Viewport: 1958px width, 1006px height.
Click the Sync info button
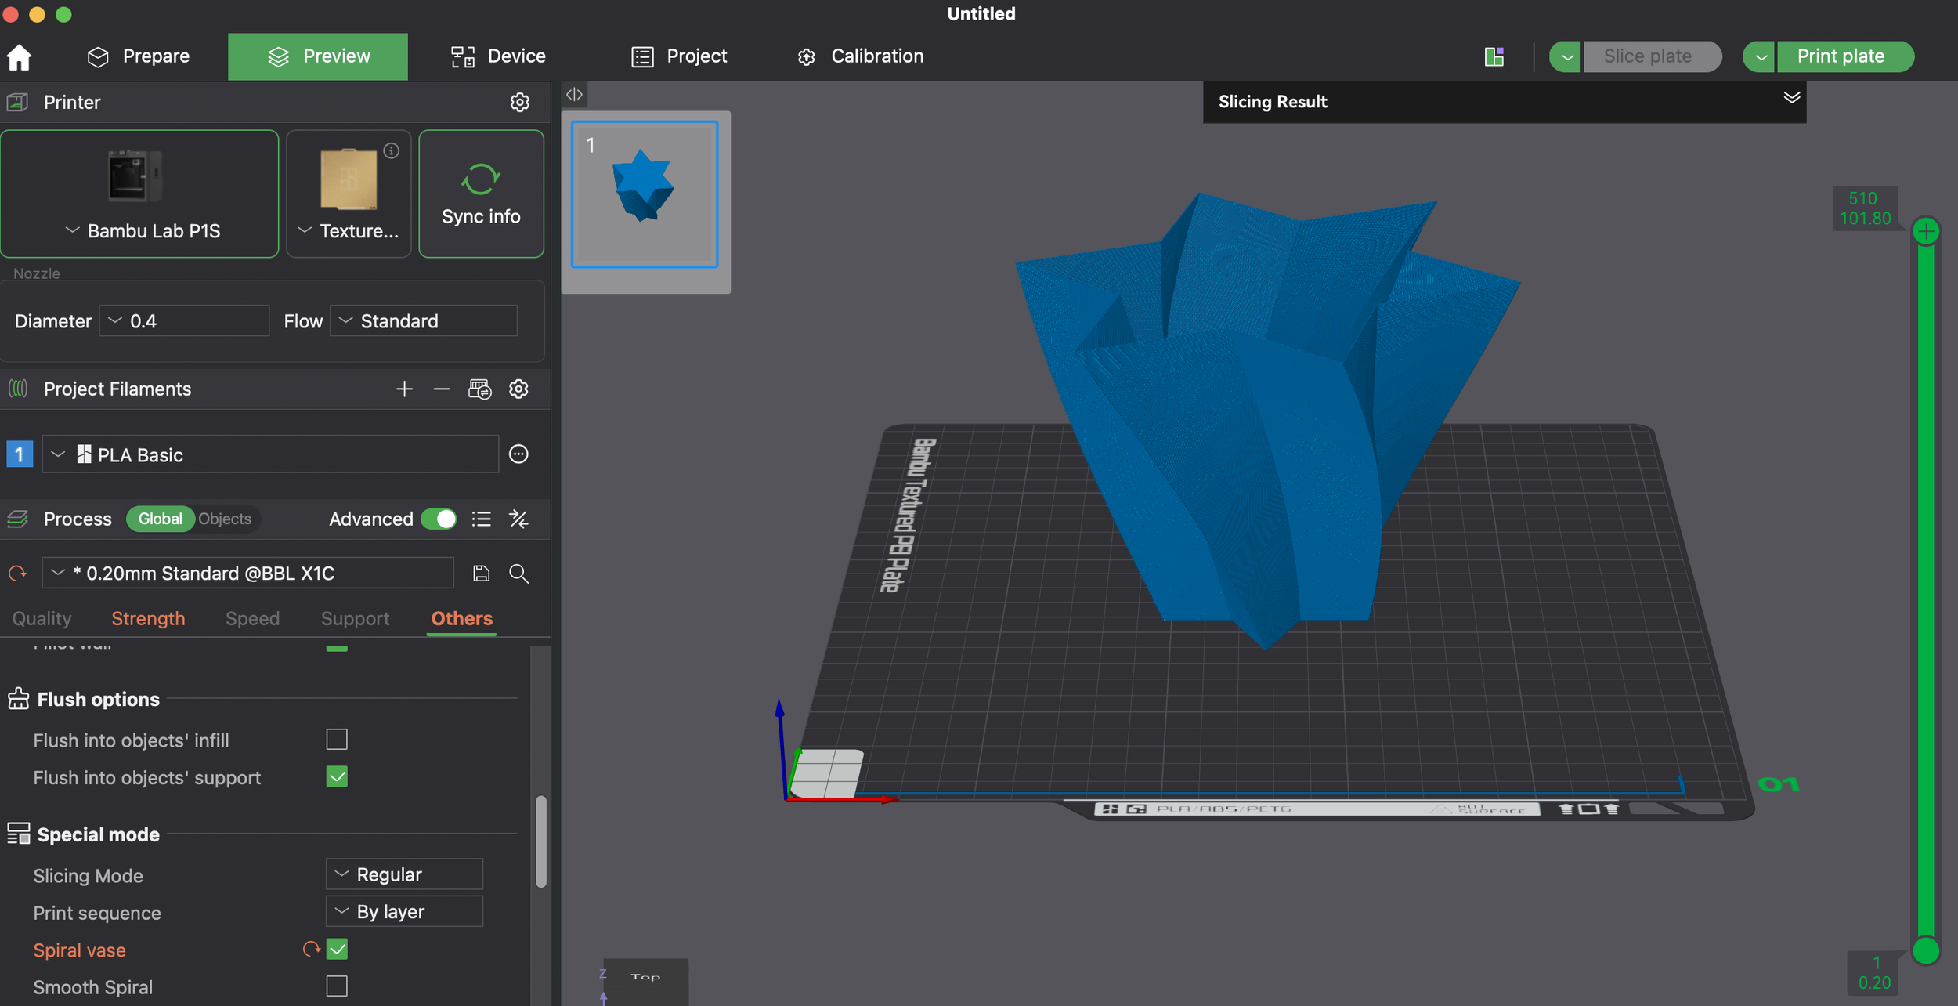pos(481,194)
